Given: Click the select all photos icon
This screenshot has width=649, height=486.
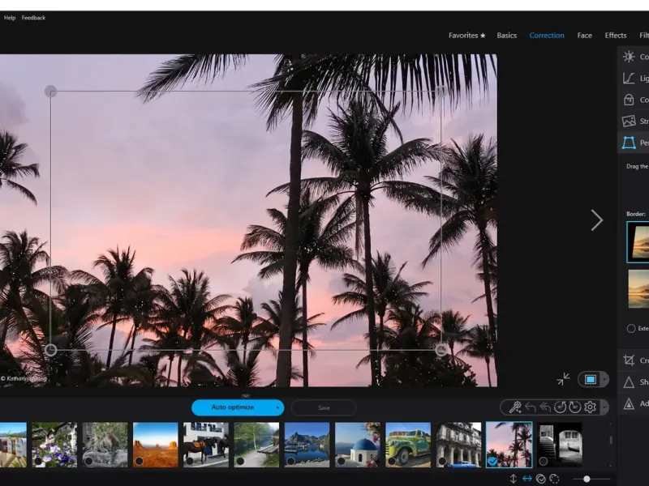Looking at the screenshot, I should (x=540, y=479).
